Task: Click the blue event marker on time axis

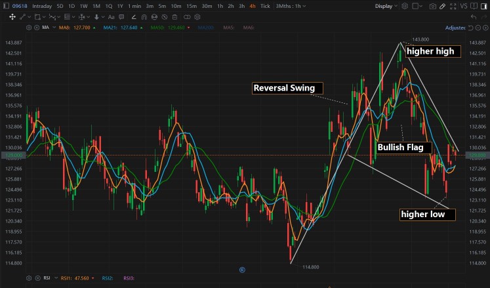Action: click(x=242, y=270)
